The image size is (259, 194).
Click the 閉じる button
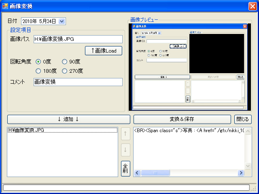[243, 119]
